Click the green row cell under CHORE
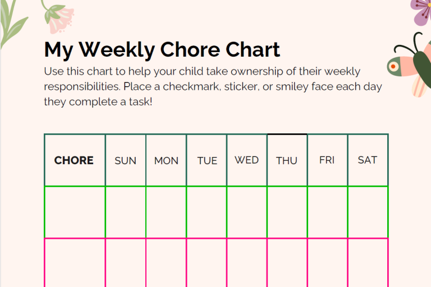The width and height of the screenshot is (431, 287). coord(75,212)
